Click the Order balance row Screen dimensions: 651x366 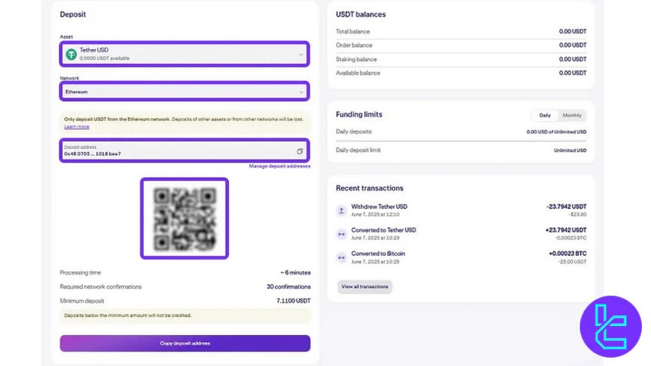[x=461, y=45]
